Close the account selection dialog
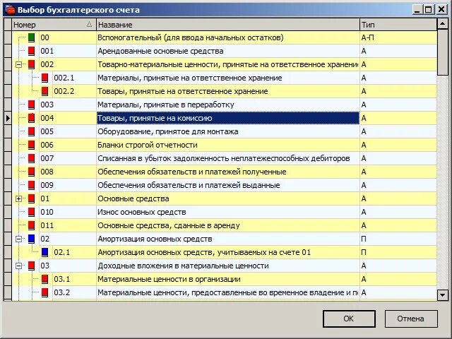 click(441, 10)
